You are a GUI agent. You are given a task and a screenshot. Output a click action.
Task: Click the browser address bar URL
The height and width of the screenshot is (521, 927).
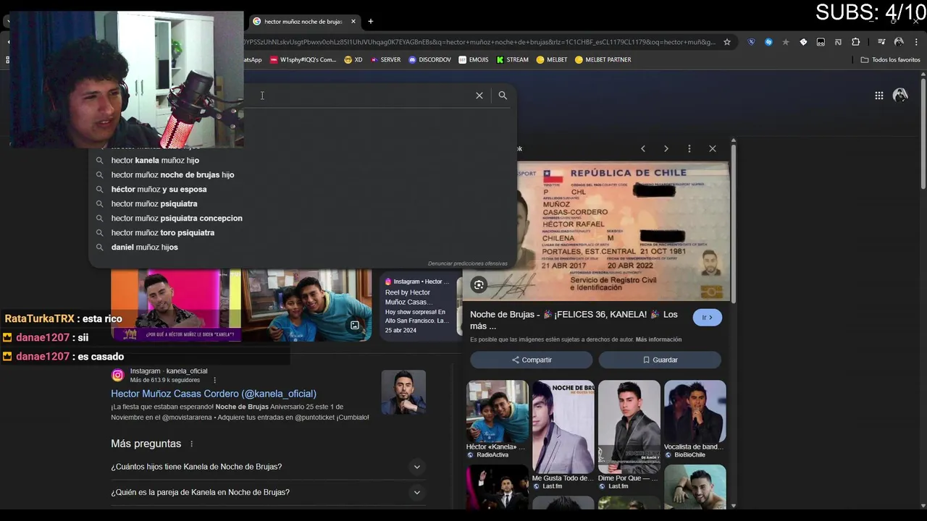[x=479, y=42]
